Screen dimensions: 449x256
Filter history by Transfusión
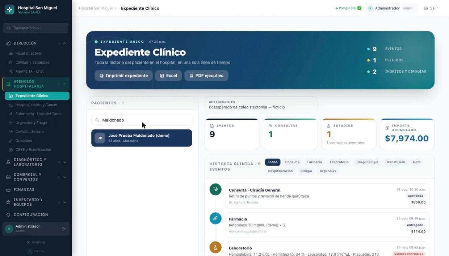click(x=395, y=162)
